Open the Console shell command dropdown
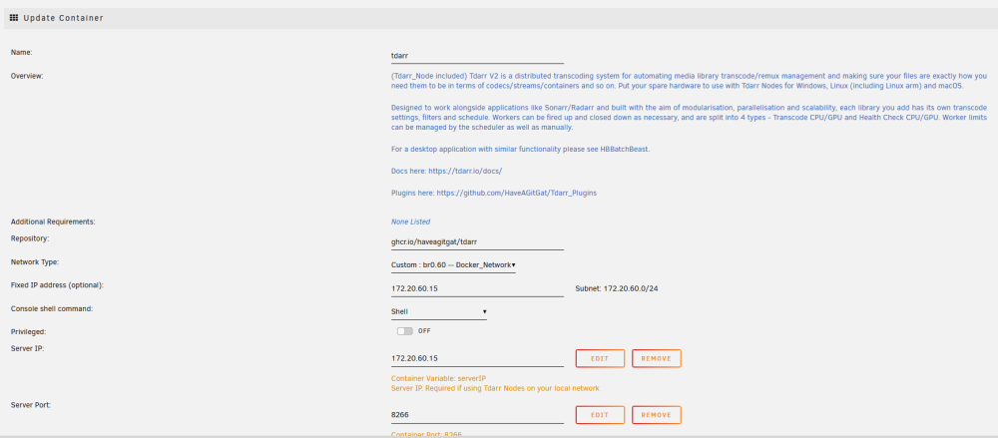The image size is (998, 438). 438,312
